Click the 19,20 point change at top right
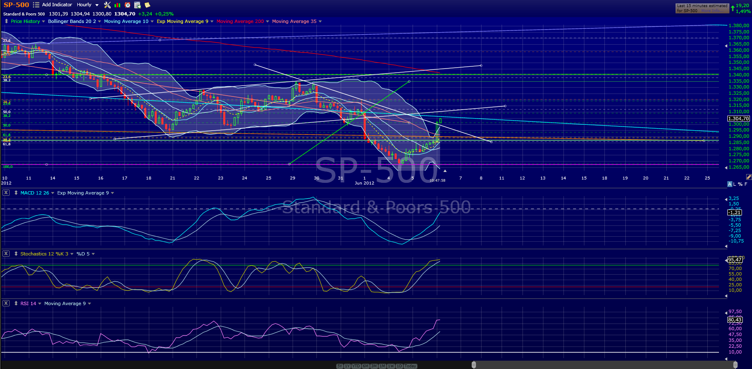 742,6
